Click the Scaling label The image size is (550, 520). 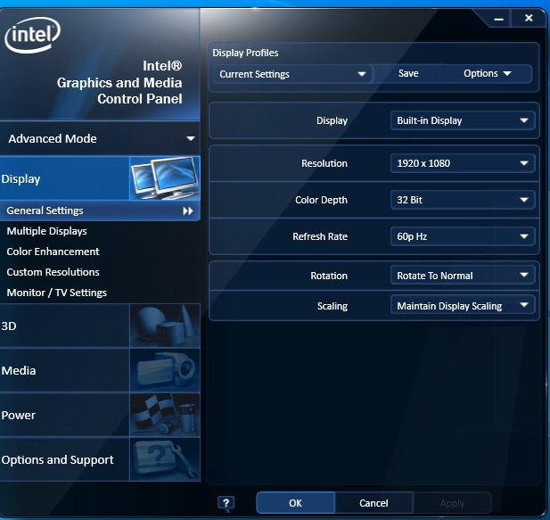[x=332, y=306]
